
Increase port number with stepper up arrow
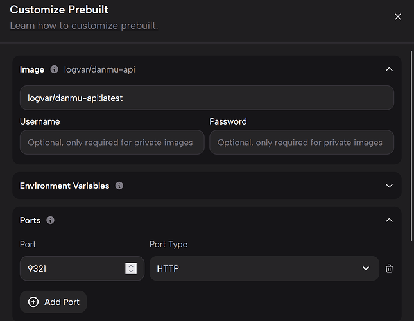coord(131,266)
